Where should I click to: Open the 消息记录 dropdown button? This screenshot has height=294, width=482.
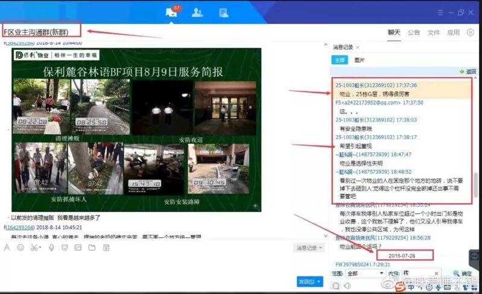(309, 248)
